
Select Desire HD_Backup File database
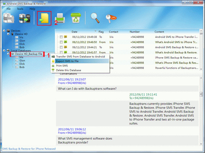pyautogui.click(x=29, y=54)
